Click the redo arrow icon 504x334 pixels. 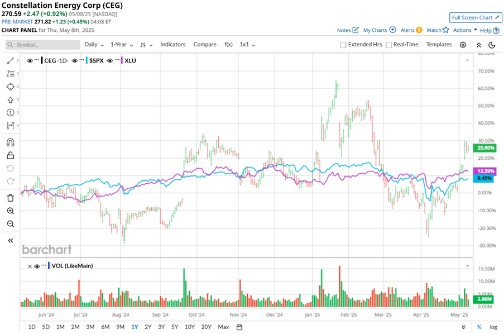tap(10, 181)
